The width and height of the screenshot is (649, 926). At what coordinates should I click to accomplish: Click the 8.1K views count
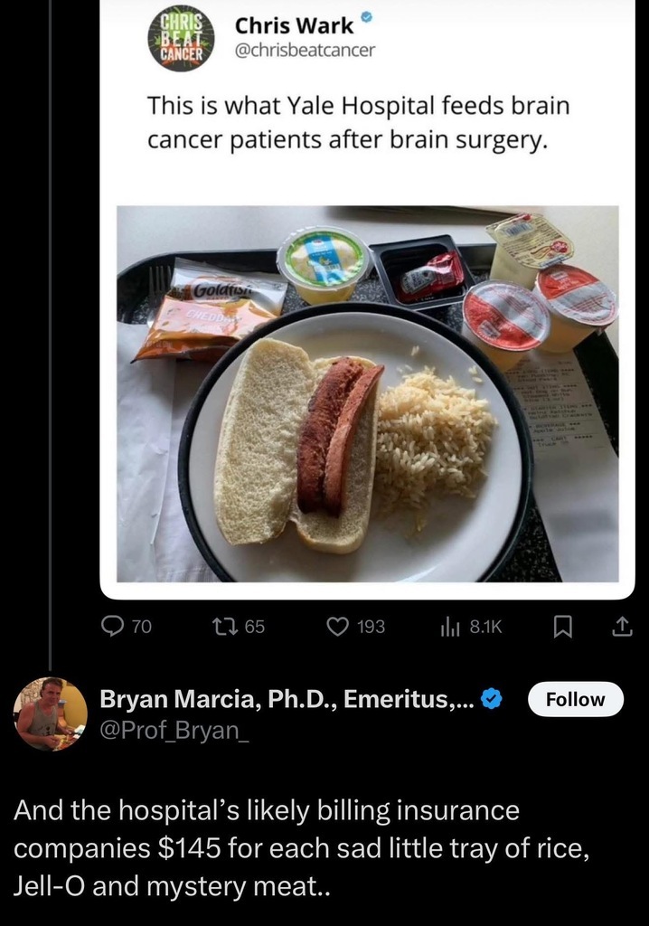coord(485,627)
